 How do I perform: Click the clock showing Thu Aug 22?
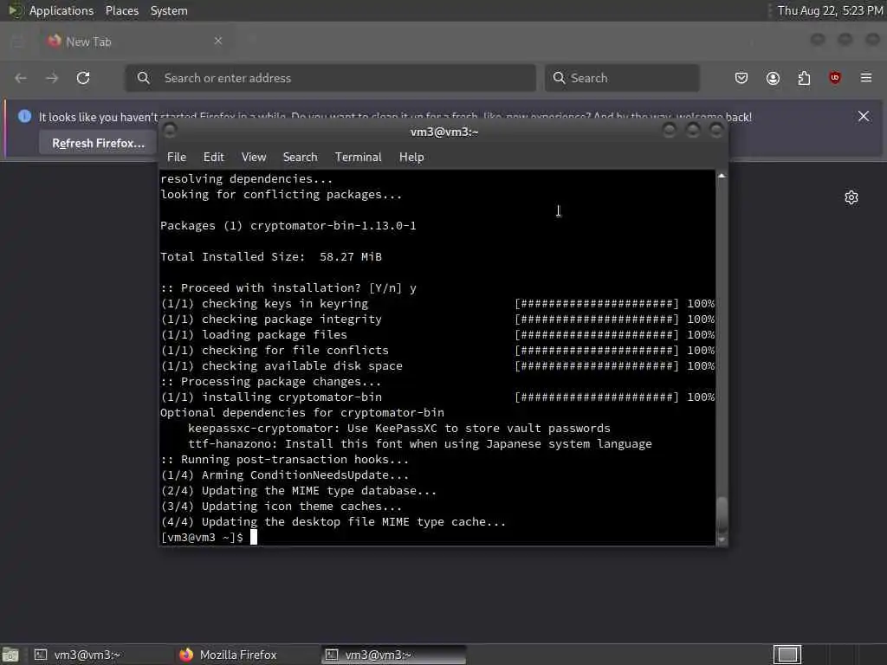click(x=829, y=10)
